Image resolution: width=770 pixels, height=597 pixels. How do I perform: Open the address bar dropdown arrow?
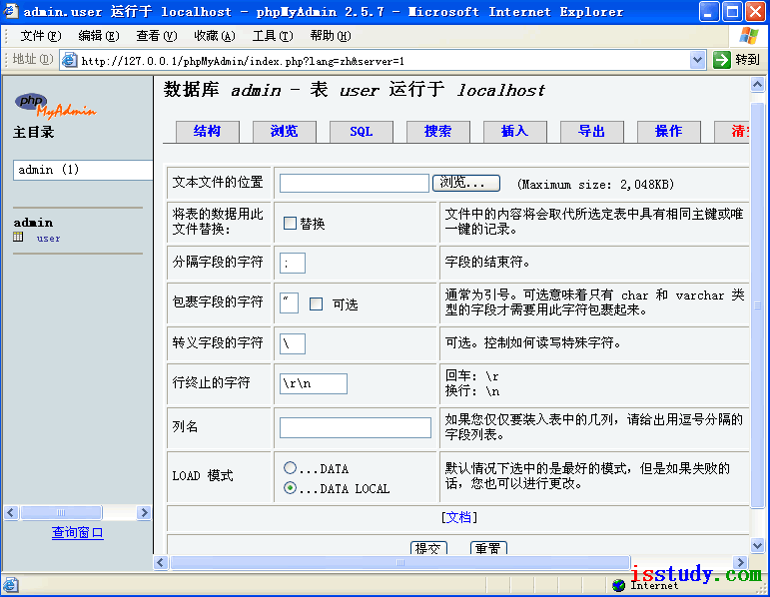(697, 60)
